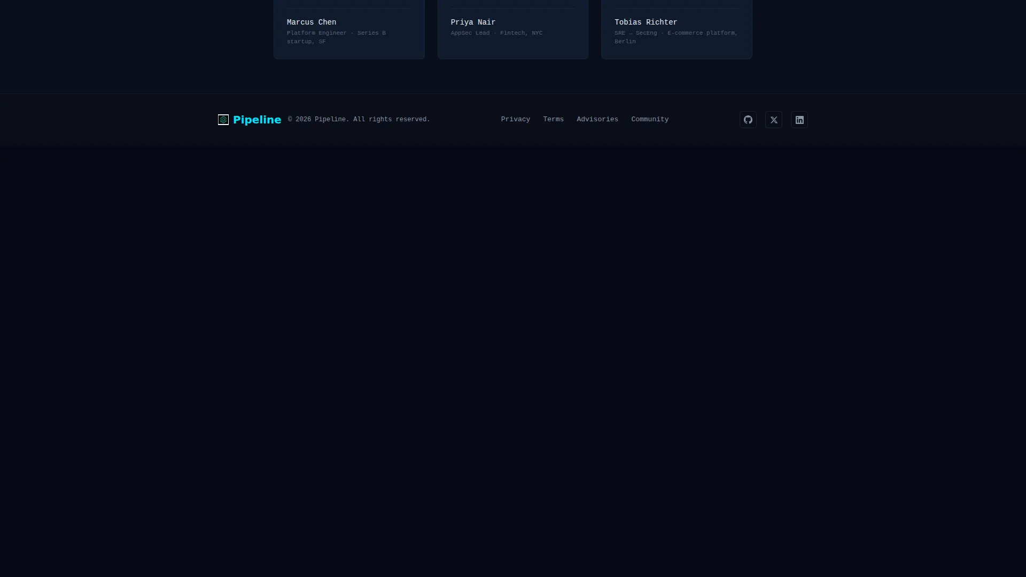This screenshot has height=577, width=1026.
Task: Open the GitHub icon link in the footer
Action: [x=748, y=120]
